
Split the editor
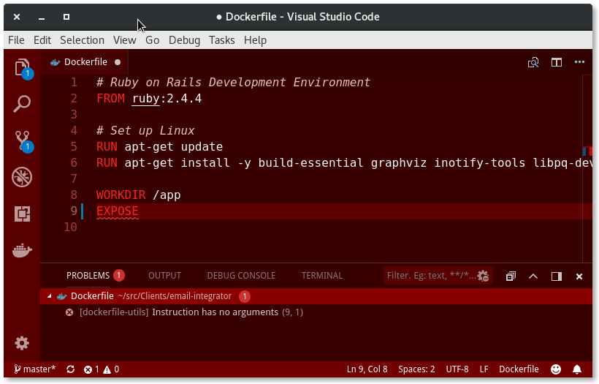tap(556, 62)
